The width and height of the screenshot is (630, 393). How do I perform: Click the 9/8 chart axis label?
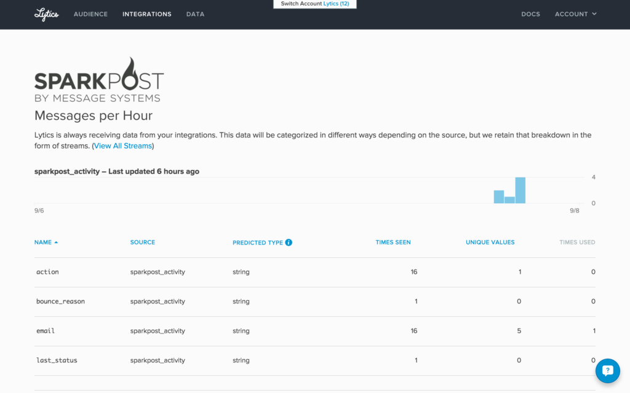(x=575, y=211)
